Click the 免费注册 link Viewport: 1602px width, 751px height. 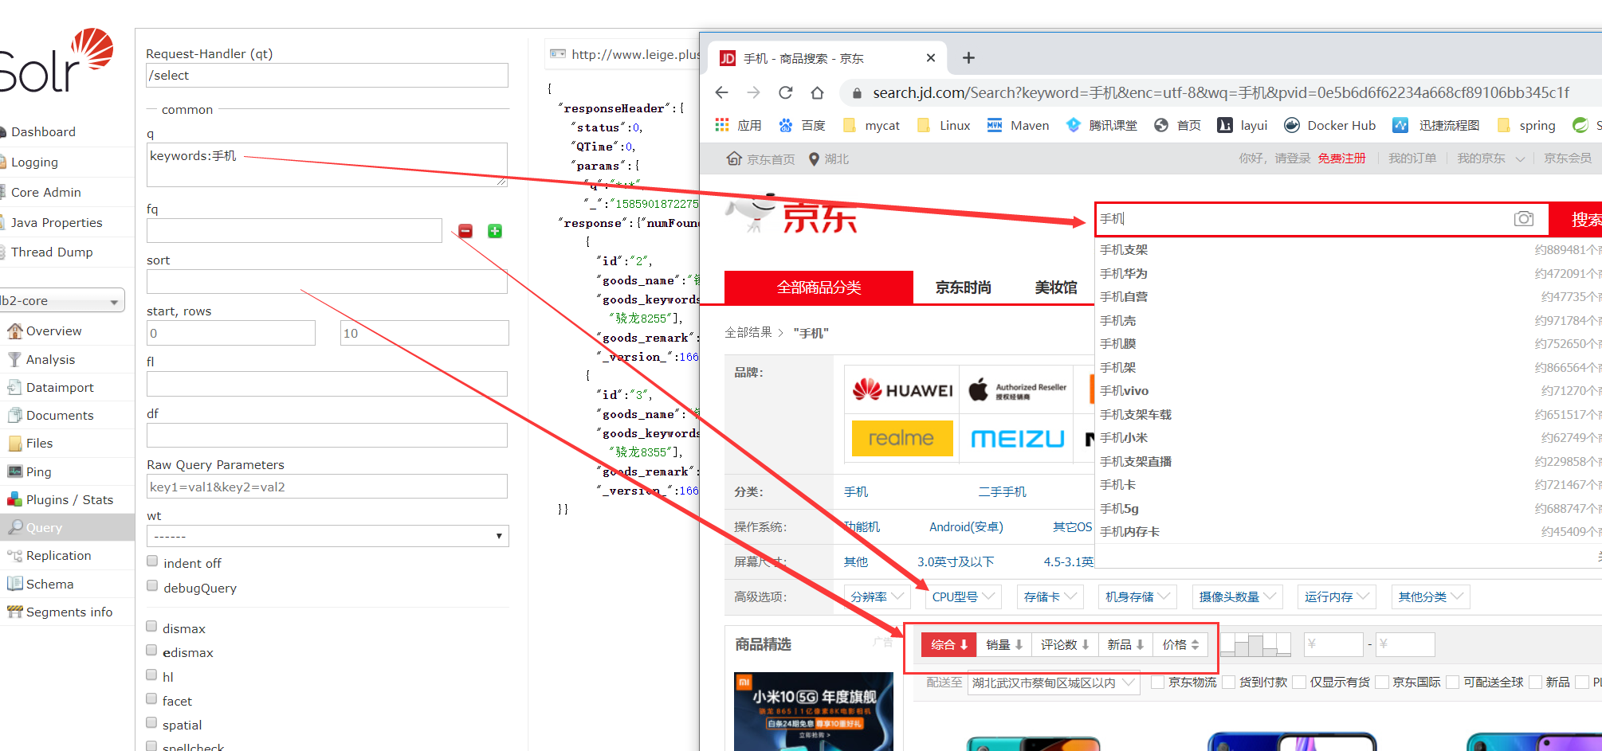[x=1341, y=158]
